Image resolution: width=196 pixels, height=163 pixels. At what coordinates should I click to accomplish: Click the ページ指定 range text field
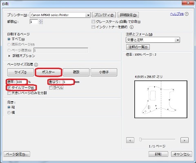pyautogui.click(x=61, y=50)
